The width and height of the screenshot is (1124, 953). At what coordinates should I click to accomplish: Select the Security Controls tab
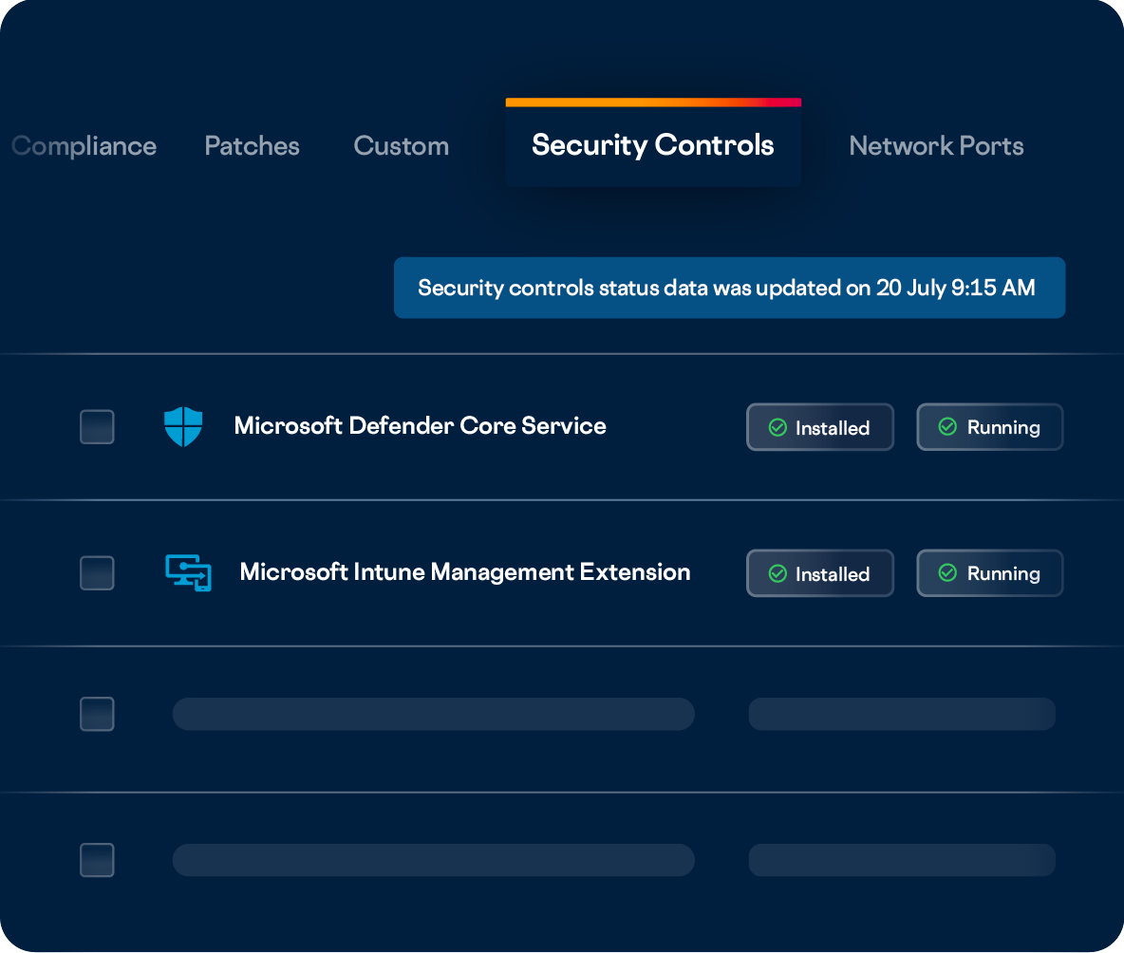[652, 145]
